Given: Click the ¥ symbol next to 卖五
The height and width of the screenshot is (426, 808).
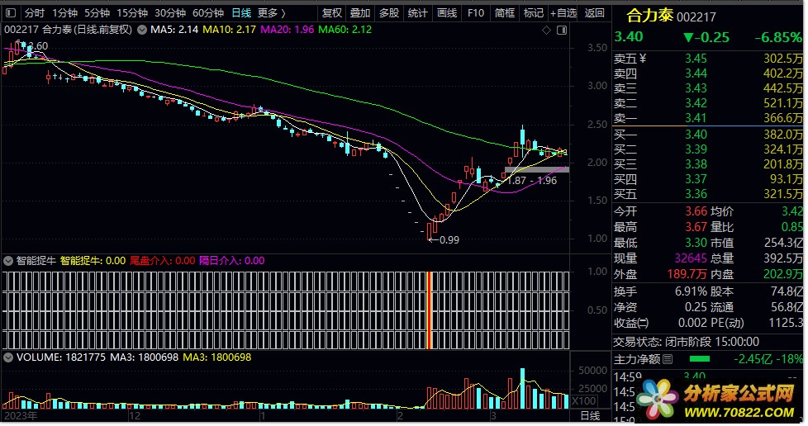Looking at the screenshot, I should (642, 59).
